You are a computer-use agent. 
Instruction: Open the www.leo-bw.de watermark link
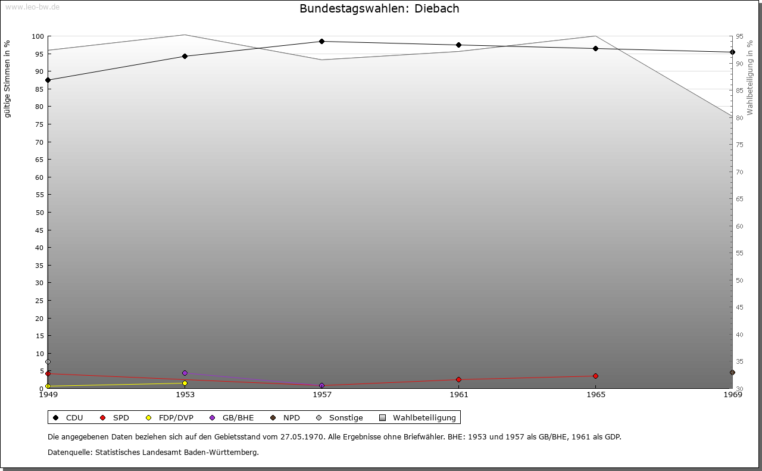31,7
